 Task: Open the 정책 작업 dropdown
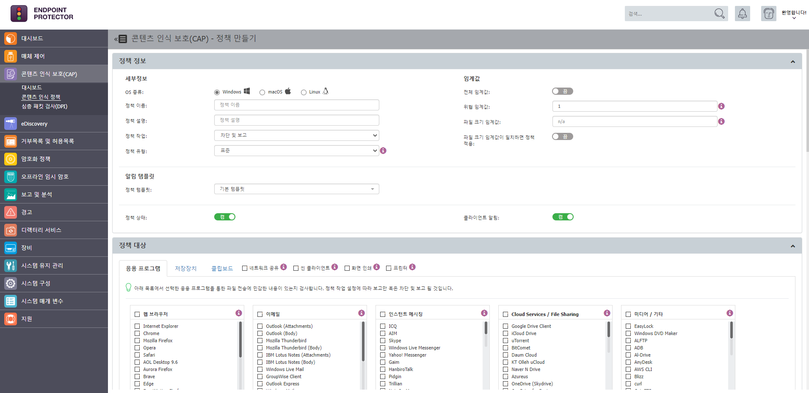click(297, 135)
